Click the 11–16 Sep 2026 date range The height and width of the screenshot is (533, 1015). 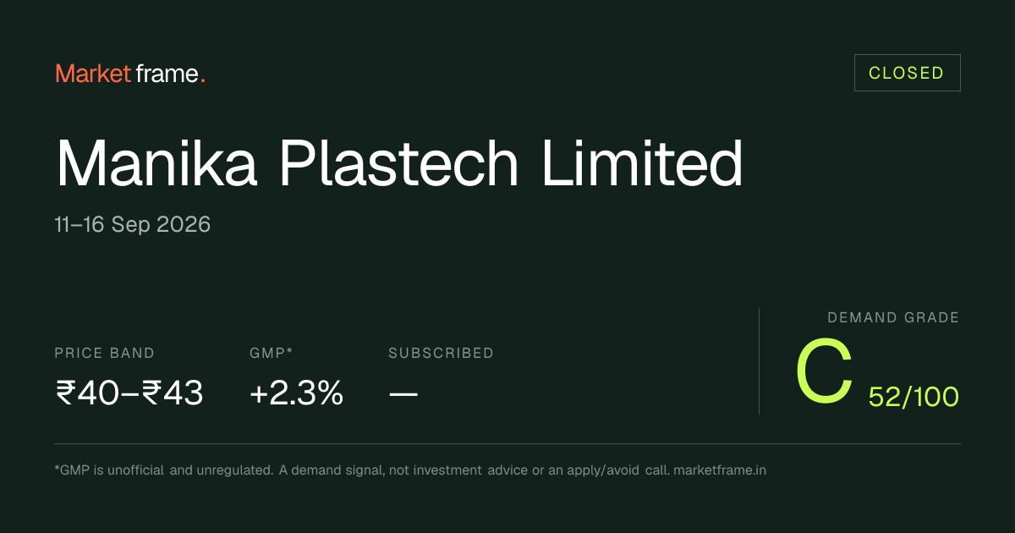133,225
